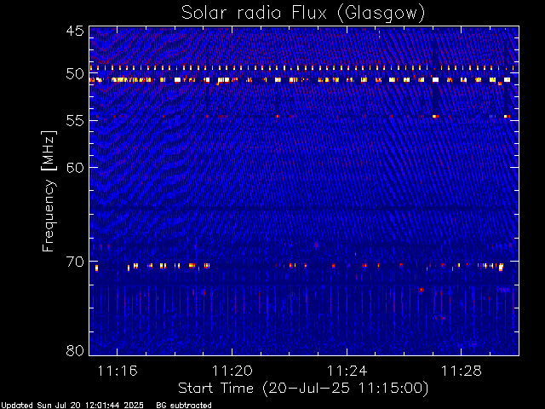Click the 70 frequency tick label

click(x=75, y=262)
